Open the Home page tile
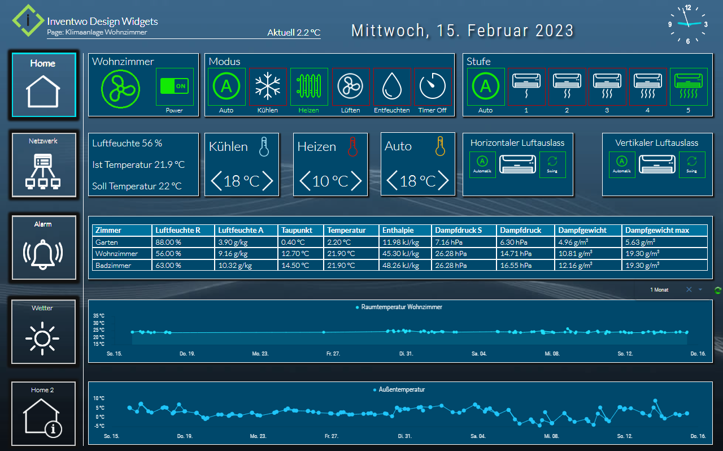 coord(44,85)
